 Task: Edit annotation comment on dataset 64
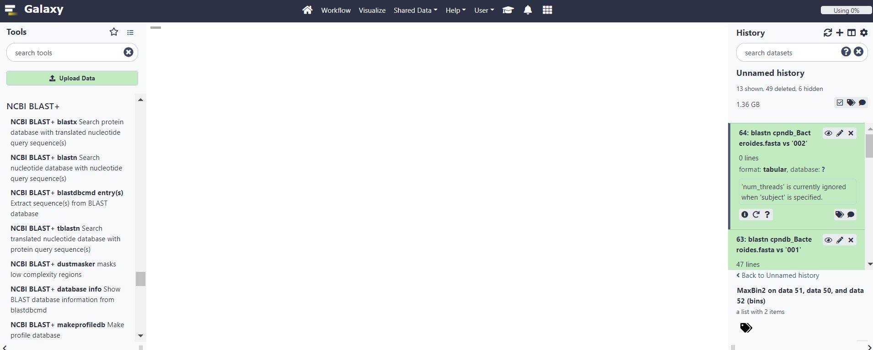point(851,215)
